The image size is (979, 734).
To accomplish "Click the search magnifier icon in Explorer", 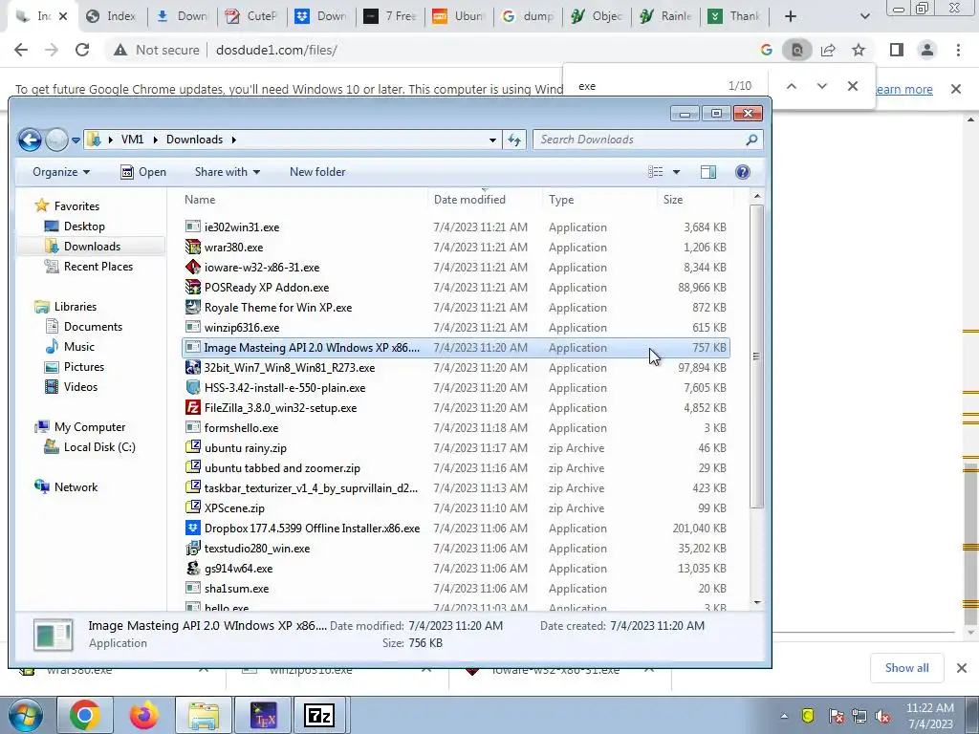I will (x=751, y=140).
